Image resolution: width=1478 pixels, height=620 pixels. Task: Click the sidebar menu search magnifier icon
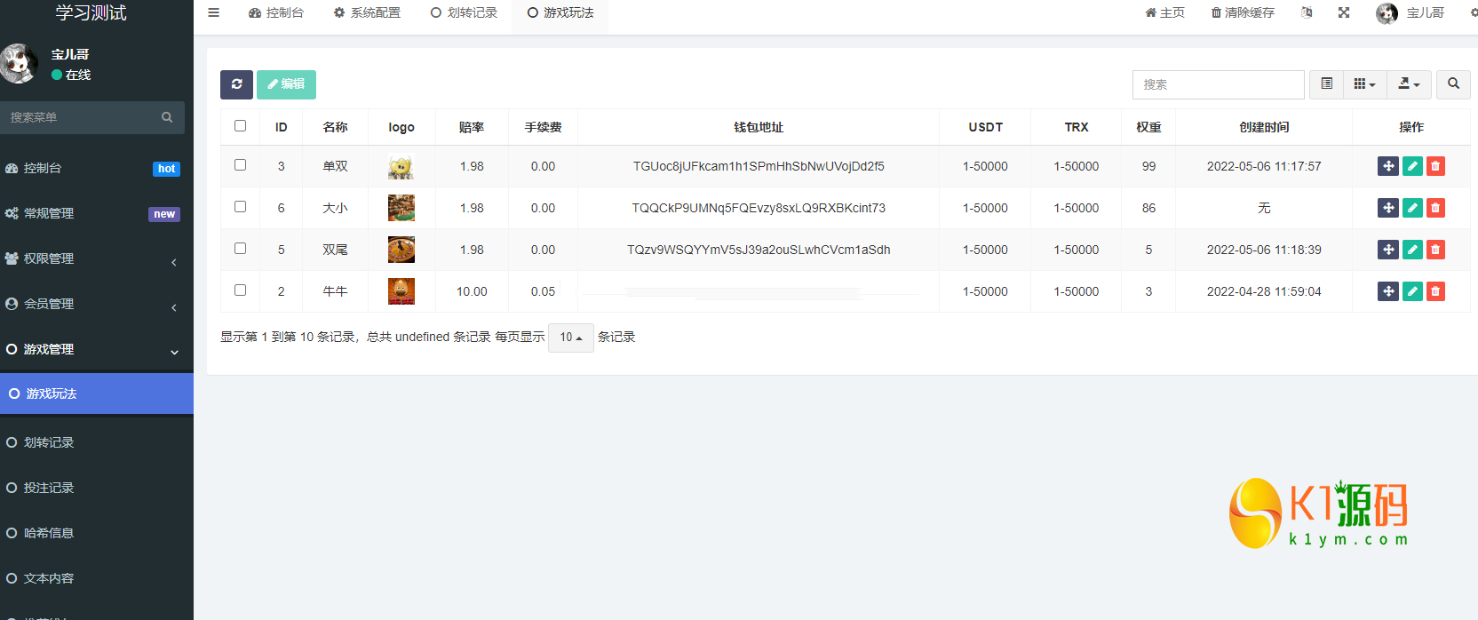[x=167, y=117]
